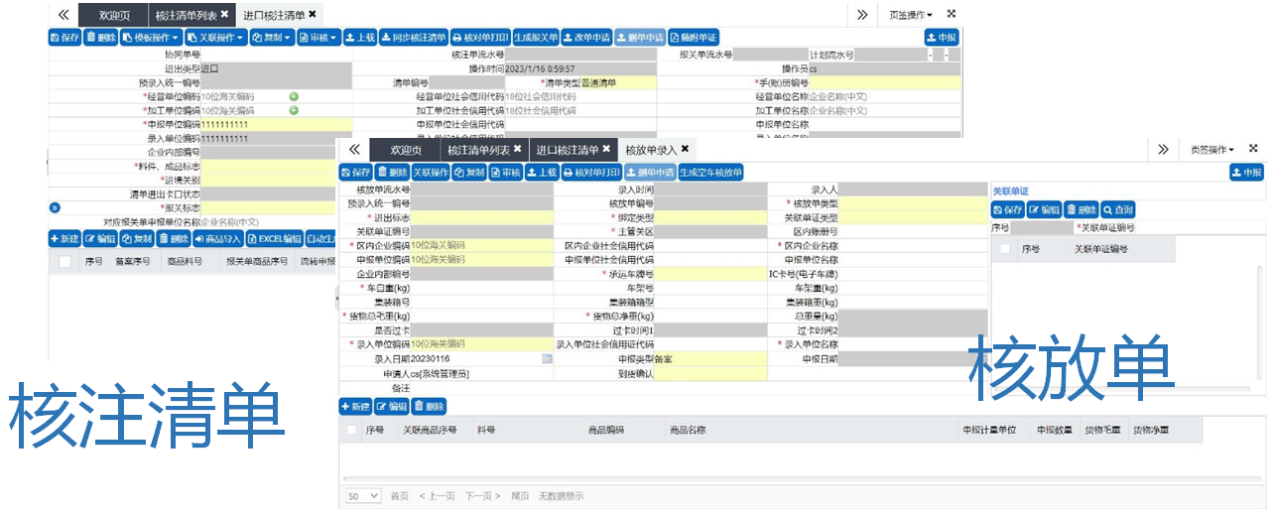The width and height of the screenshot is (1274, 520).
Task: Click 核对单打印 in the 核注清单 toolbar
Action: tap(480, 38)
